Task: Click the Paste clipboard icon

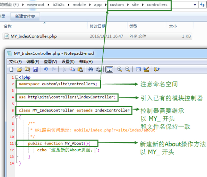Action: click(80, 69)
